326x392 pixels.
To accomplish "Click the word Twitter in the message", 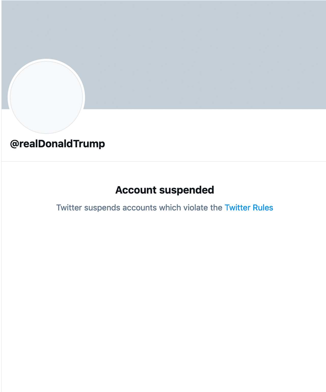I will [69, 208].
